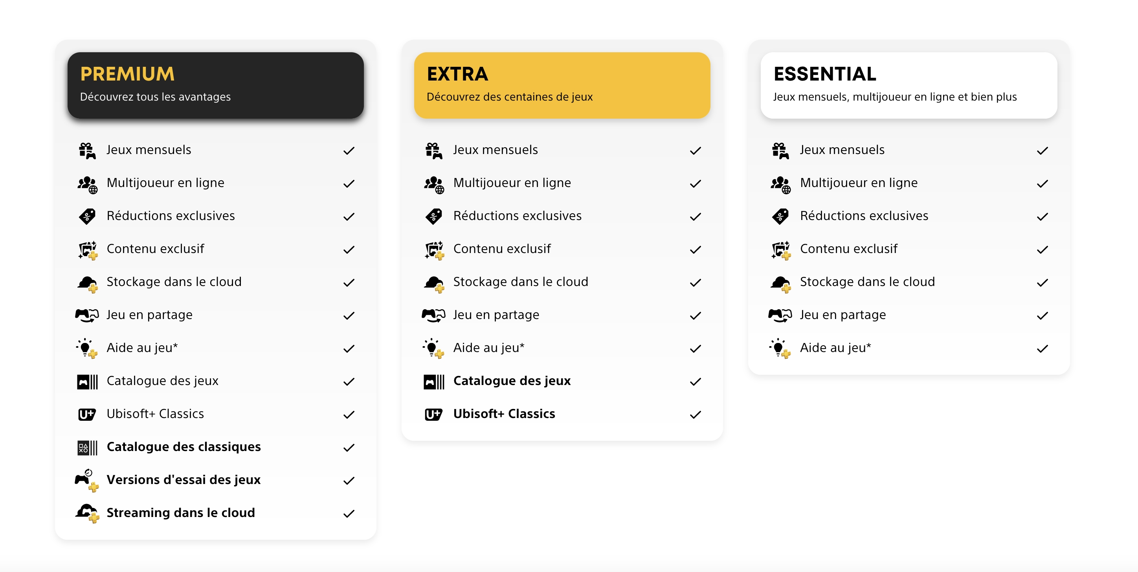Click Extra Catalogue des jeux icon
The height and width of the screenshot is (572, 1138).
pos(434,381)
